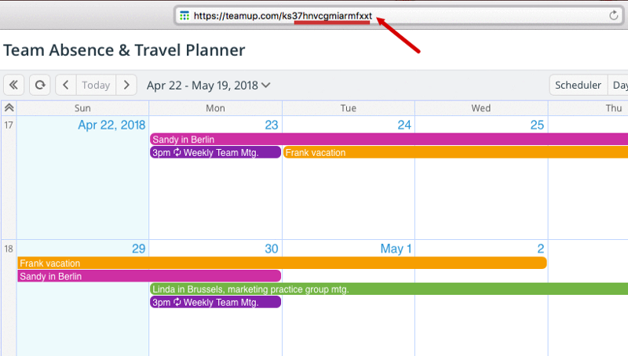
Task: Select the Apr 22, 2018 date link
Action: 111,125
